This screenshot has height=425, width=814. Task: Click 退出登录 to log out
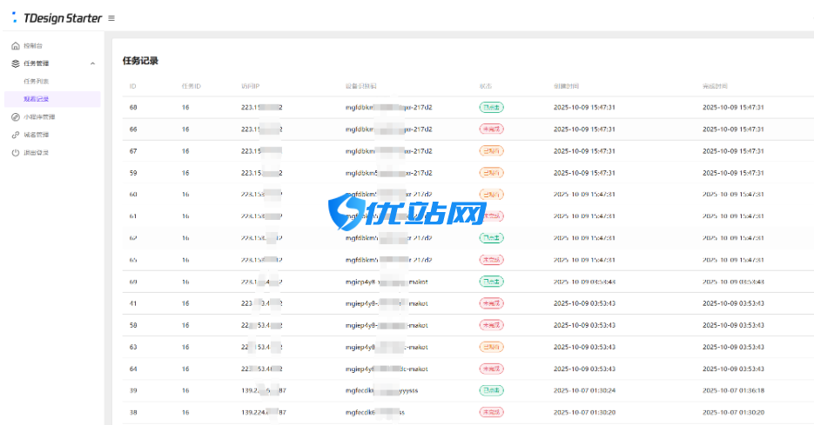click(37, 153)
